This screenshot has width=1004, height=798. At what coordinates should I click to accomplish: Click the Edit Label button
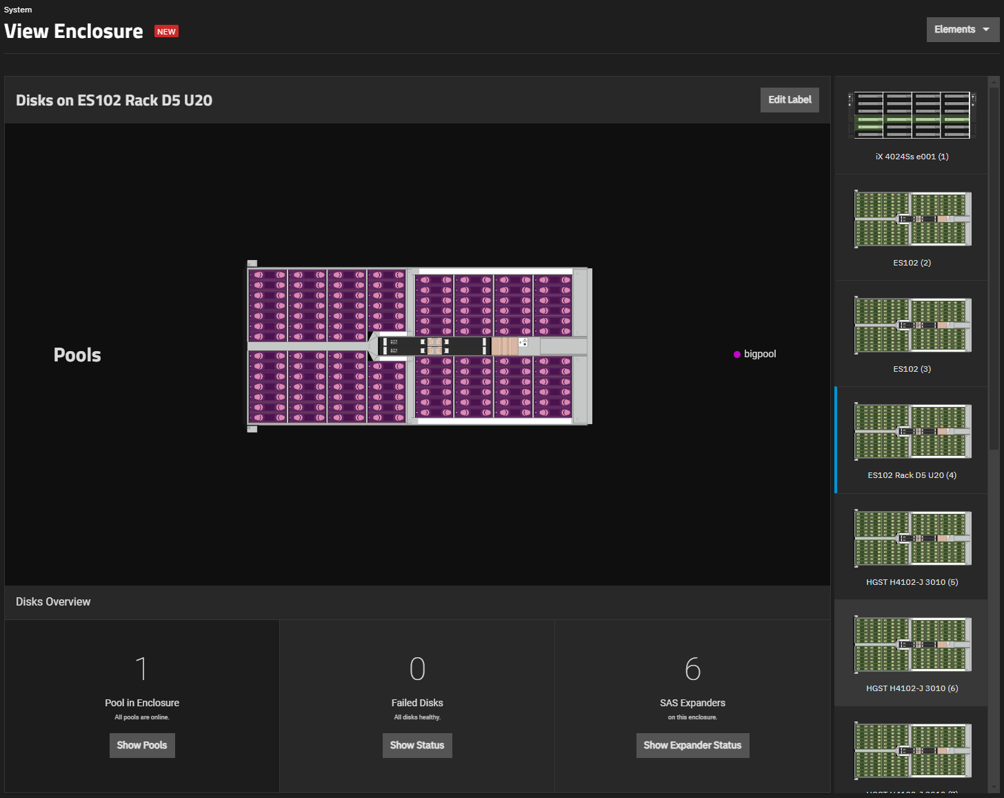tap(790, 100)
